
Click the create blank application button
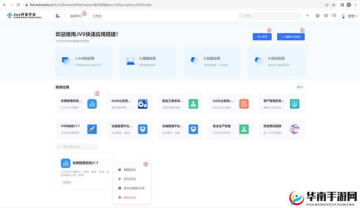pyautogui.click(x=291, y=37)
